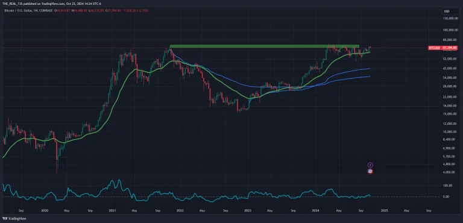Viewport: 463px width, 223px height.
Task: Select the green resistance rectangle drawing
Action: pos(264,46)
